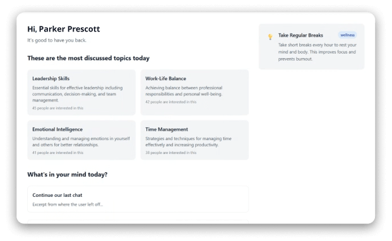Click the It's good to have you back text
This screenshot has height=241, width=392.
pos(57,40)
